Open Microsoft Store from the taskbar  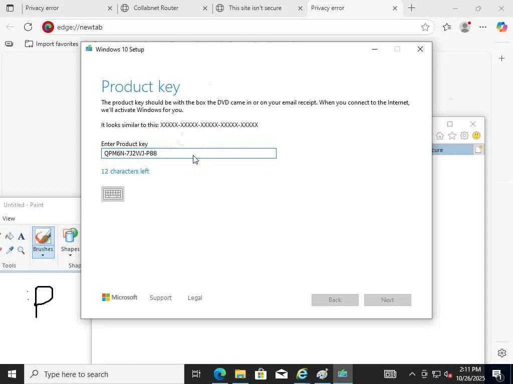(261, 374)
